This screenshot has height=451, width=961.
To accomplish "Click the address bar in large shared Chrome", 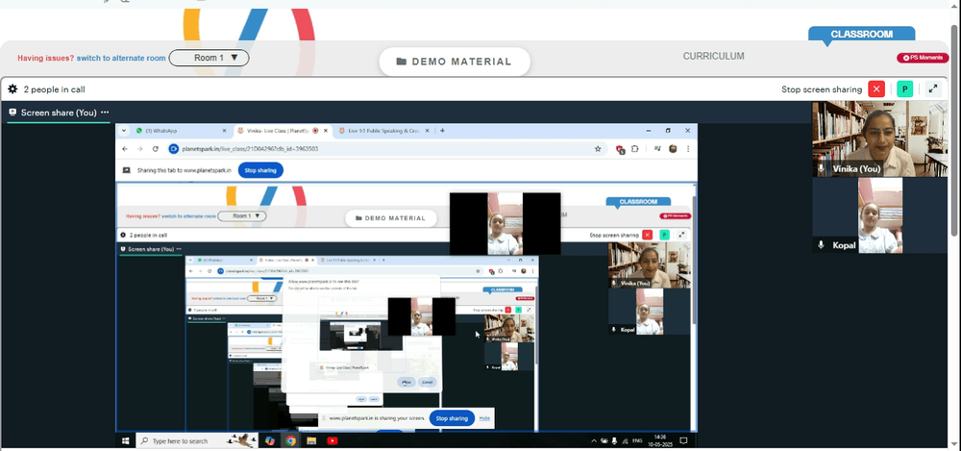I will tap(386, 148).
